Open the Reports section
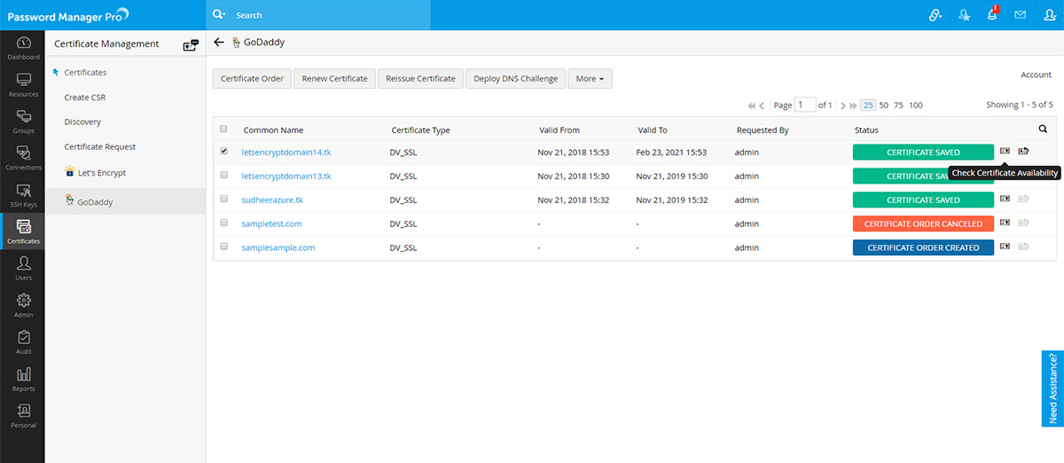 click(23, 380)
